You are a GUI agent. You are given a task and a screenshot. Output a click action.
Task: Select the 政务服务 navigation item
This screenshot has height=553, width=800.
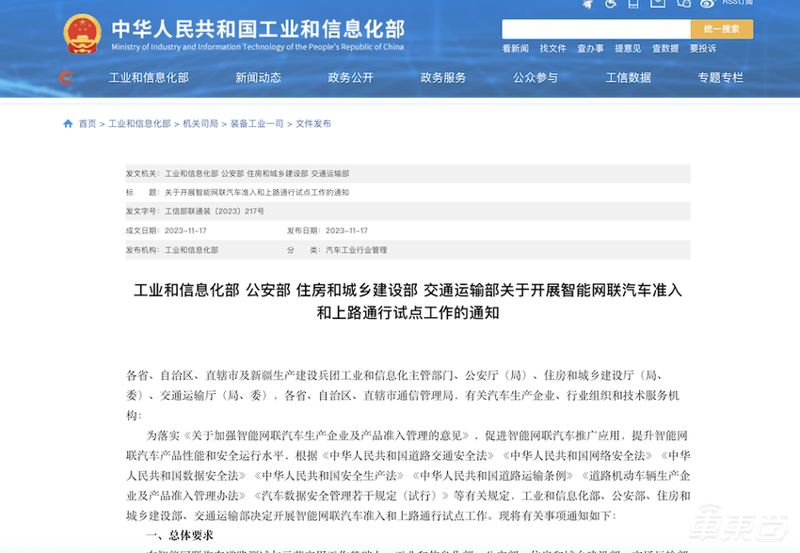[441, 78]
